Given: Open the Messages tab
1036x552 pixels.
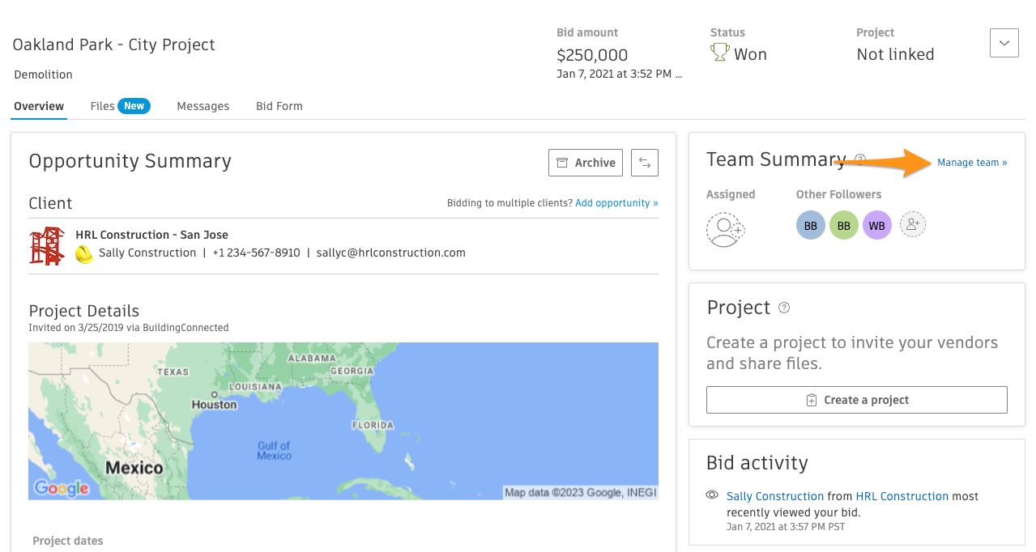Looking at the screenshot, I should tap(203, 106).
